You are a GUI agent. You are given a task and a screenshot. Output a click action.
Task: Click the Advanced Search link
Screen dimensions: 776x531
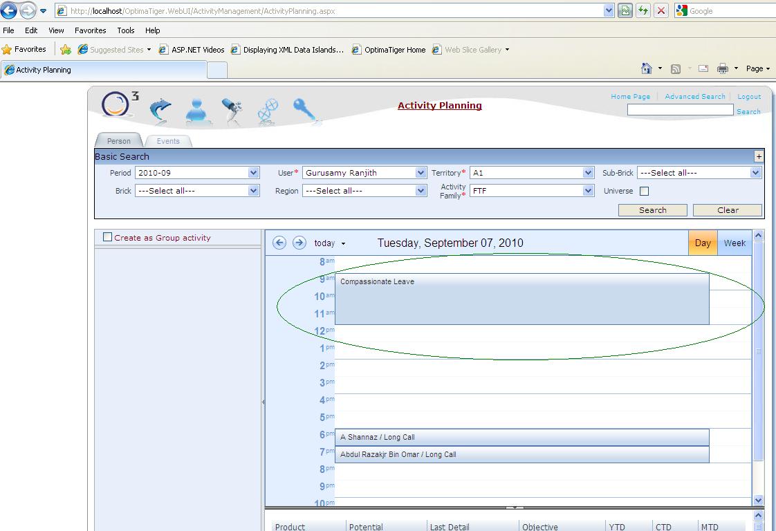(x=695, y=97)
